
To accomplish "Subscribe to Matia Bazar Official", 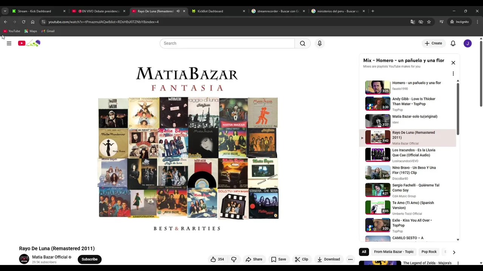I will click(x=89, y=259).
